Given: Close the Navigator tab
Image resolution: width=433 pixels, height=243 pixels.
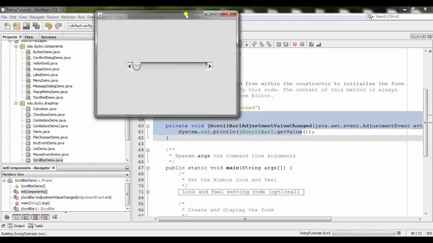Looking at the screenshot, I should pyautogui.click(x=53, y=168).
